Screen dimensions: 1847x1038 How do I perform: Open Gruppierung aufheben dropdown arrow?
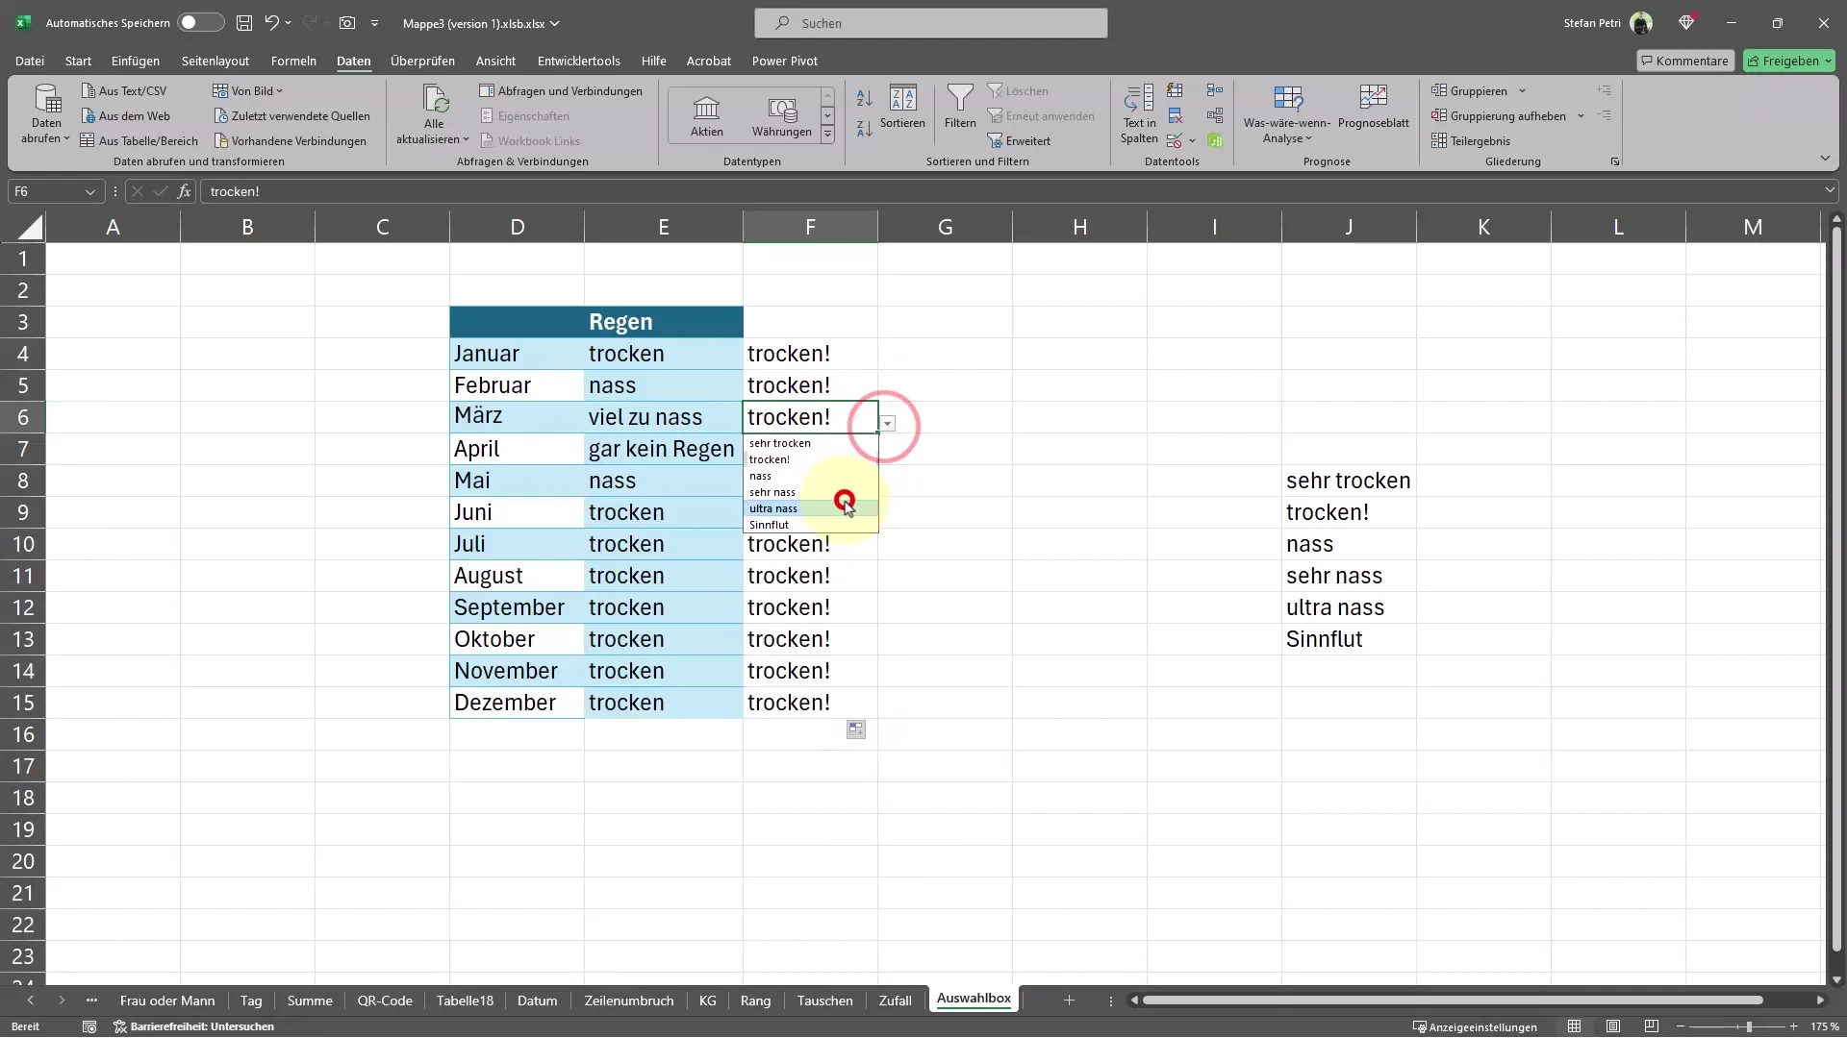pos(1581,116)
